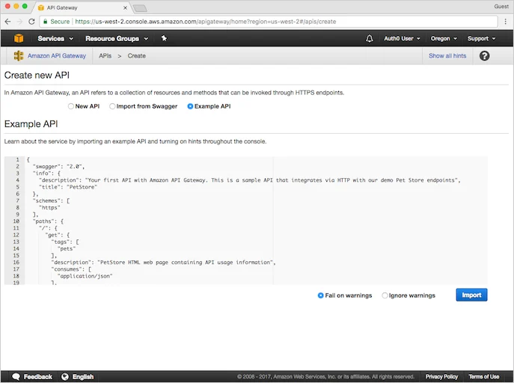Click the "https" code line
This screenshot has width=514, height=383.
[49, 208]
